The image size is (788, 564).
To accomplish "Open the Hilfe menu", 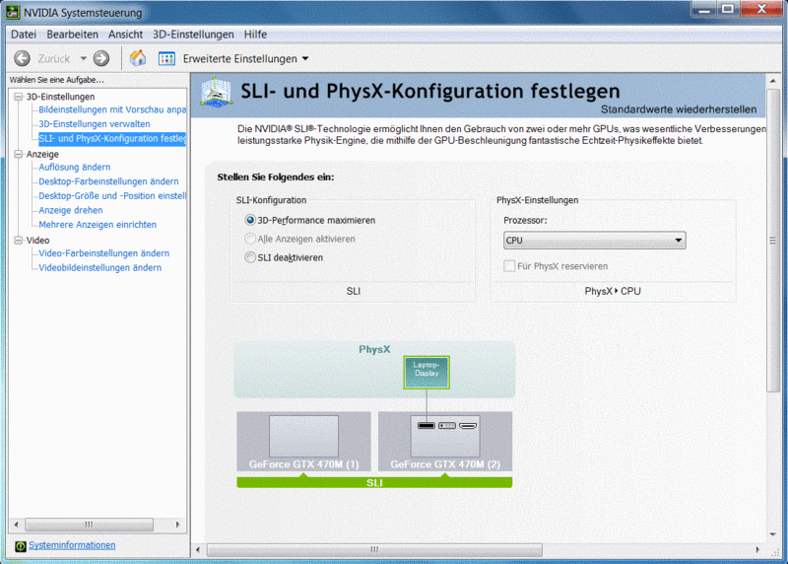I will coord(255,35).
